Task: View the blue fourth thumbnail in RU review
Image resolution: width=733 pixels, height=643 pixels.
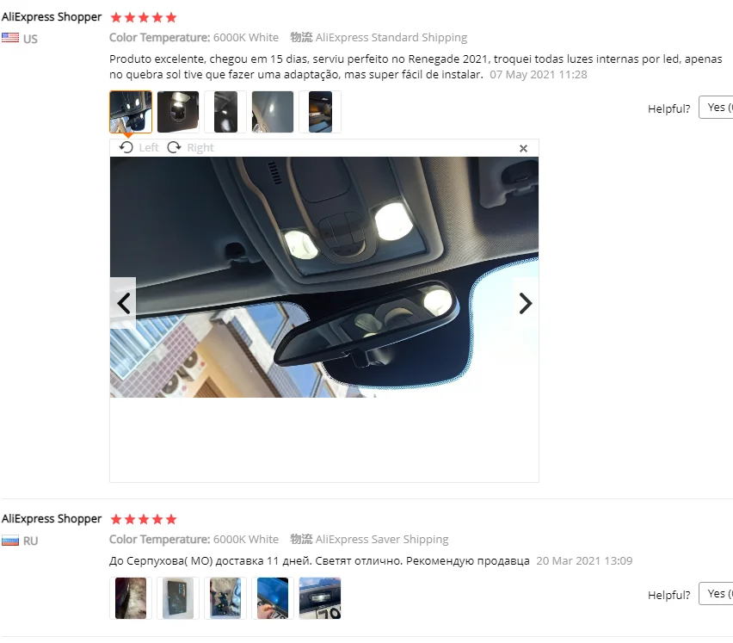Action: 273,598
